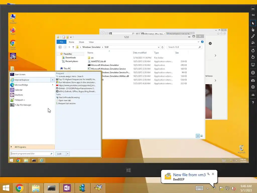Open Change resolution monitor icon
Screen dimensions: 257x193
coord(253,65)
